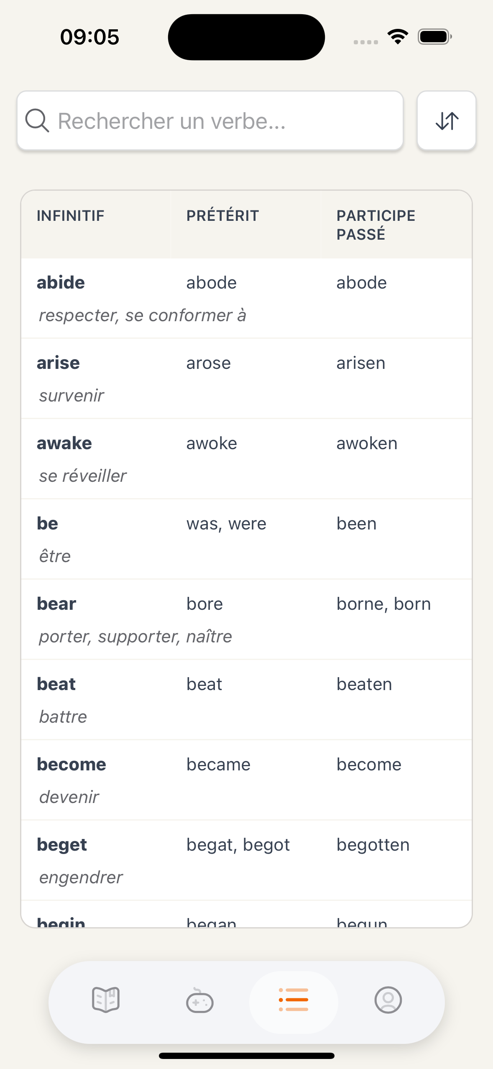
Task: Focus the 'Rechercher un verbe' search field
Action: point(217,121)
